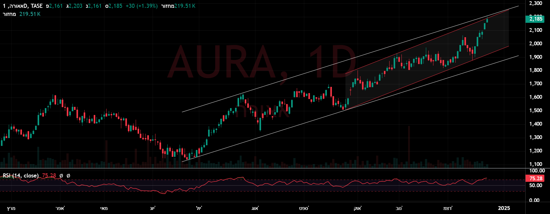Image resolution: width=550 pixels, height=214 pixels.
Task: Click the closing price value 2,185 in the legend
Action: [x=115, y=6]
